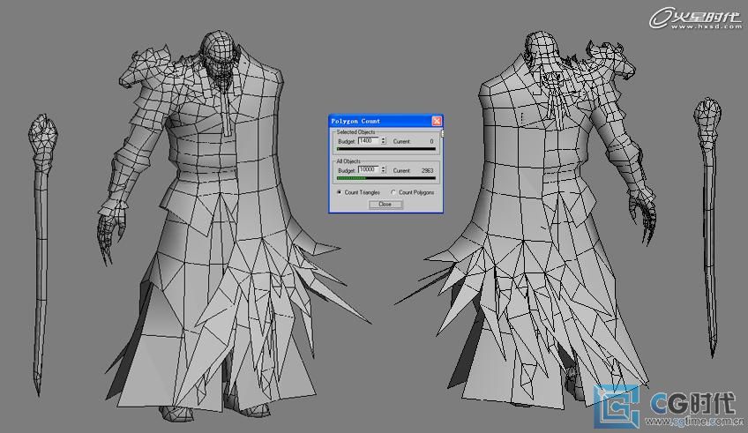
Task: Select the Count Polygons radio button
Action: click(x=393, y=192)
